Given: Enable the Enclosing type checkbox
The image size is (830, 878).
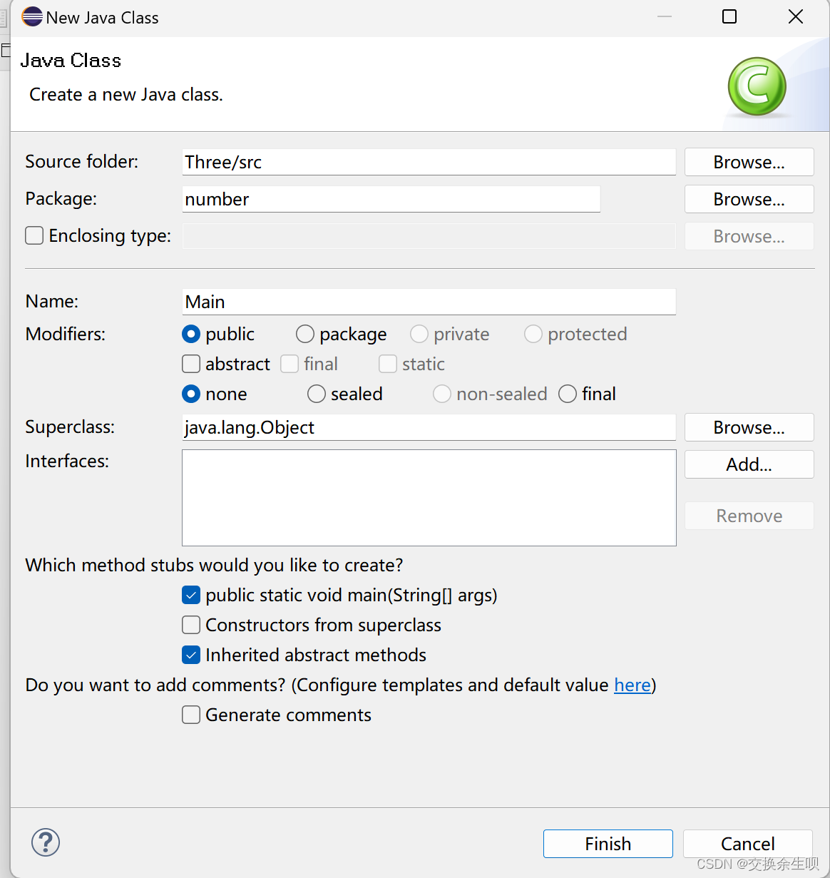Looking at the screenshot, I should click(x=34, y=235).
